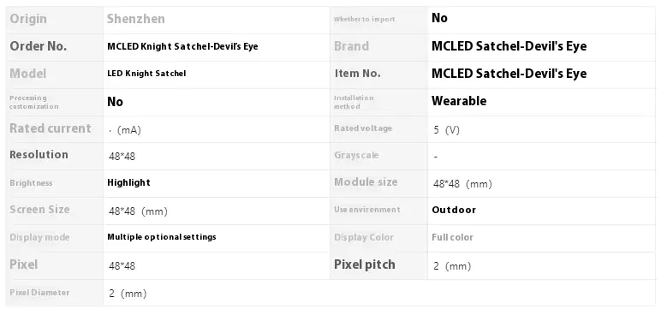Select the Item No. label
The width and height of the screenshot is (667, 315).
[x=357, y=74]
